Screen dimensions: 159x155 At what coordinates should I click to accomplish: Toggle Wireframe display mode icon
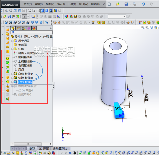click(29, 11)
